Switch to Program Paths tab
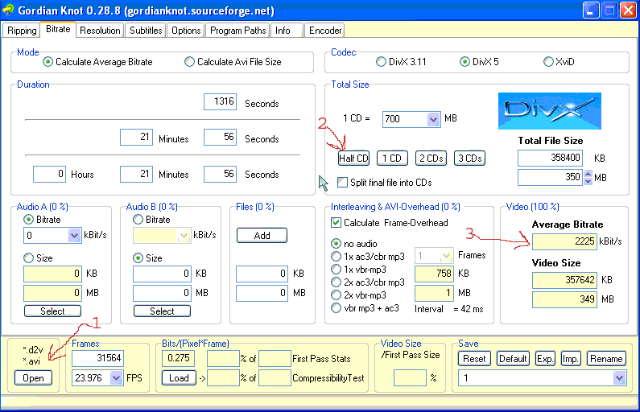Viewport: 640px width, 412px height. [x=237, y=31]
